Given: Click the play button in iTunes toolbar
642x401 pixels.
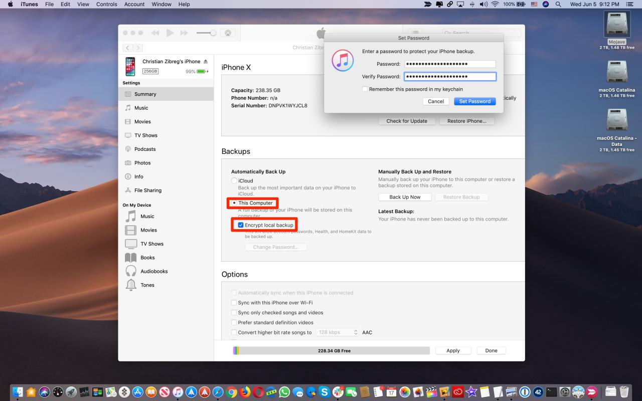Looking at the screenshot, I should 170,33.
